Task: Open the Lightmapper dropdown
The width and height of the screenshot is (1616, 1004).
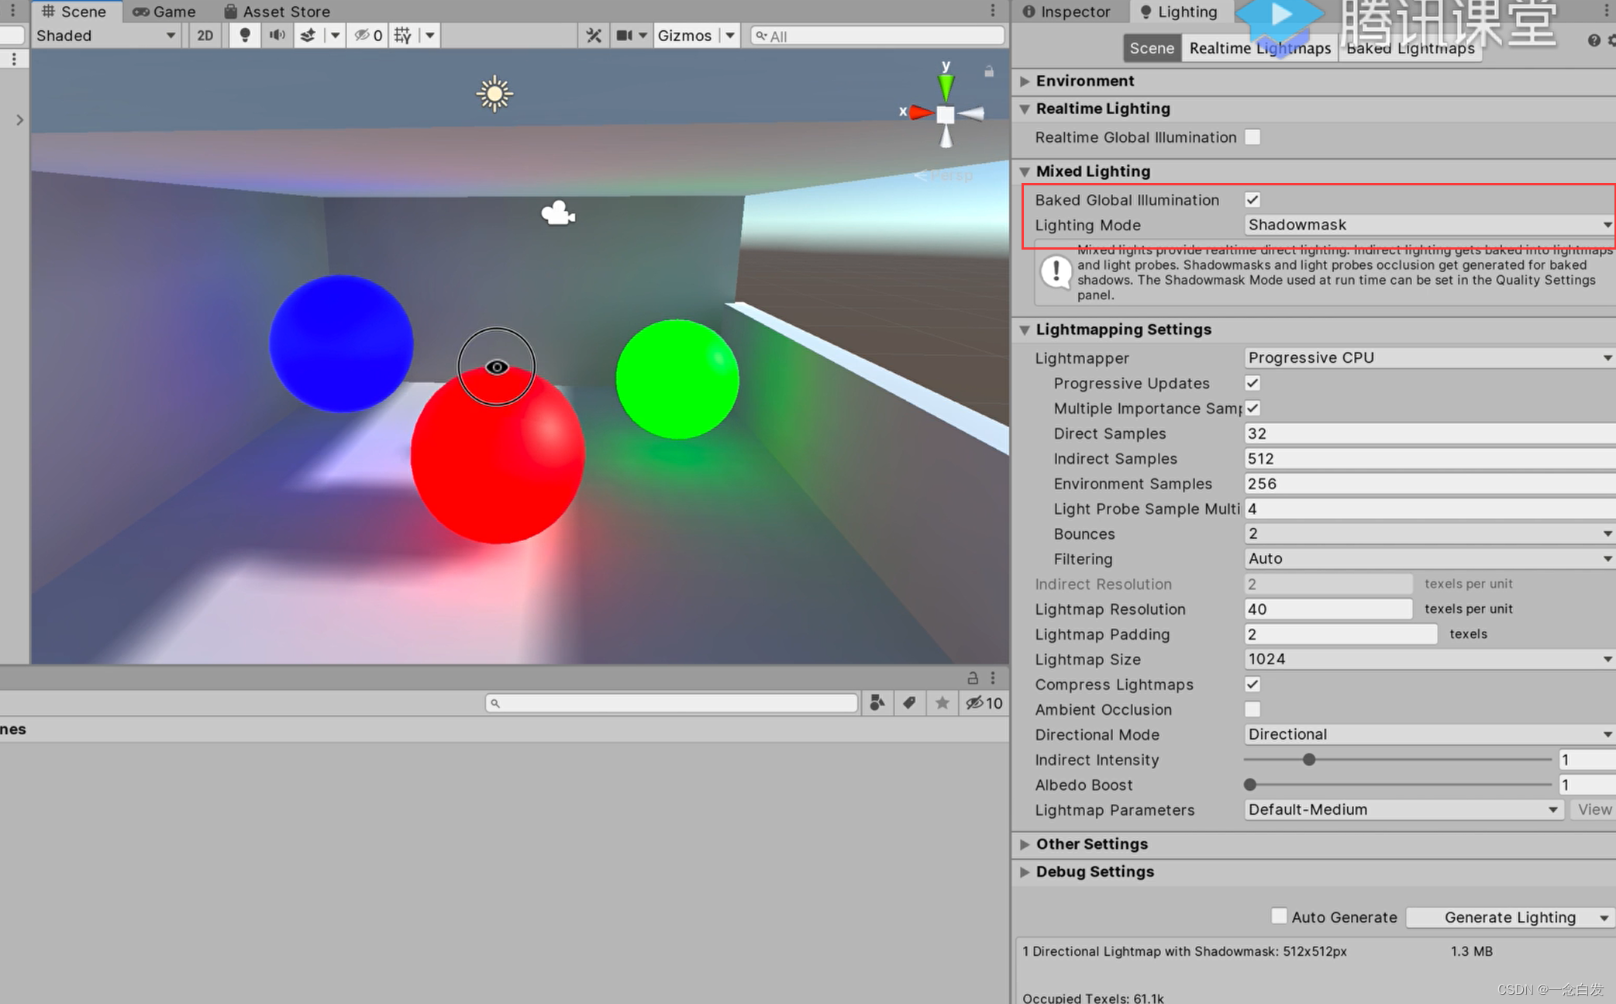Action: [1427, 357]
